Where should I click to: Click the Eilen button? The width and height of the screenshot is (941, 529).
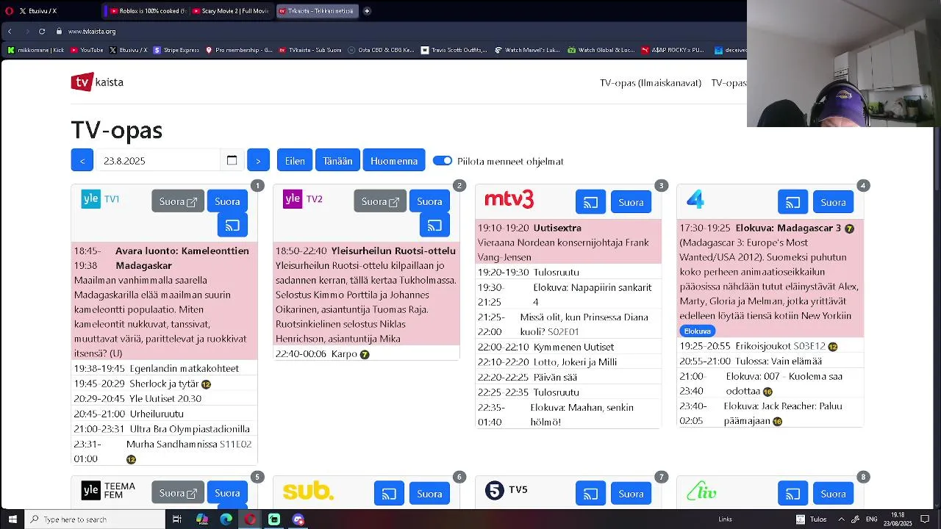pos(295,160)
